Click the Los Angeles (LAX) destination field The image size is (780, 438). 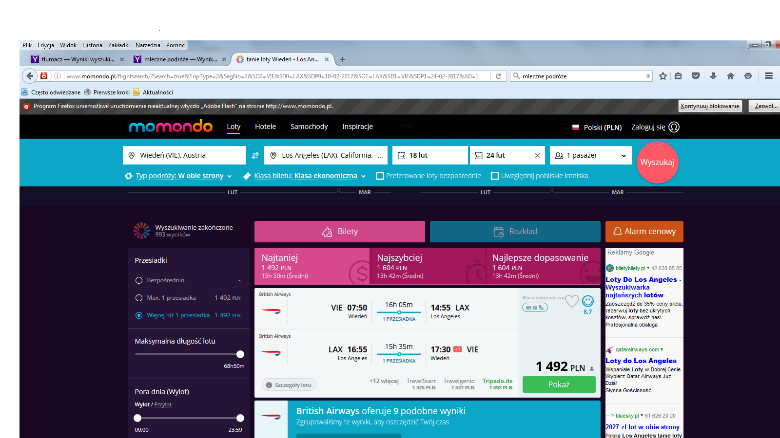tap(326, 155)
